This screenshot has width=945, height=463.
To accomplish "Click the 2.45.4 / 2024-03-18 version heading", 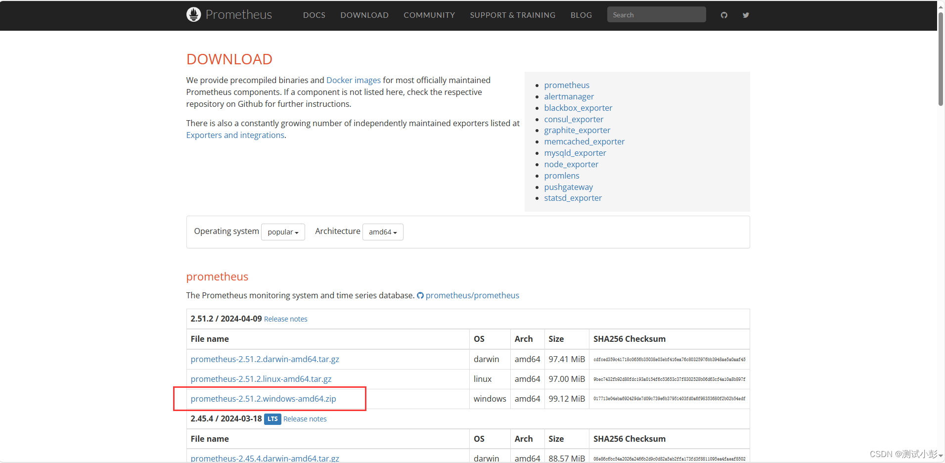I will [x=226, y=418].
